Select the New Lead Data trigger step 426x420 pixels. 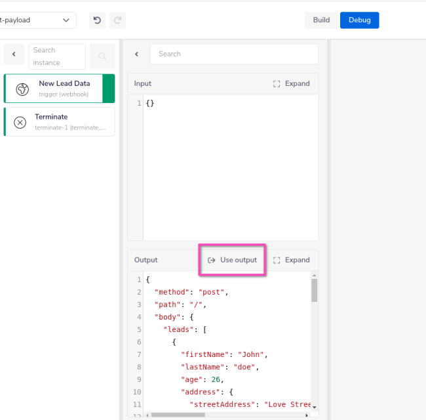tap(64, 89)
